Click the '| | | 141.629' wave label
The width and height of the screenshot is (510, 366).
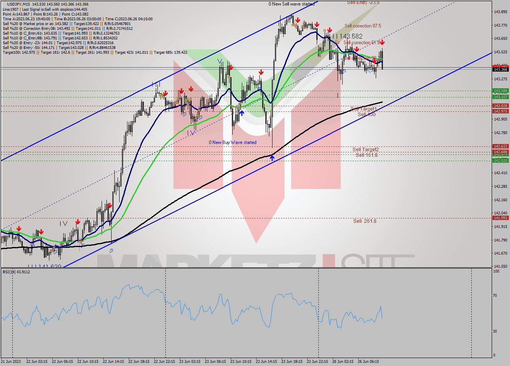(x=44, y=265)
